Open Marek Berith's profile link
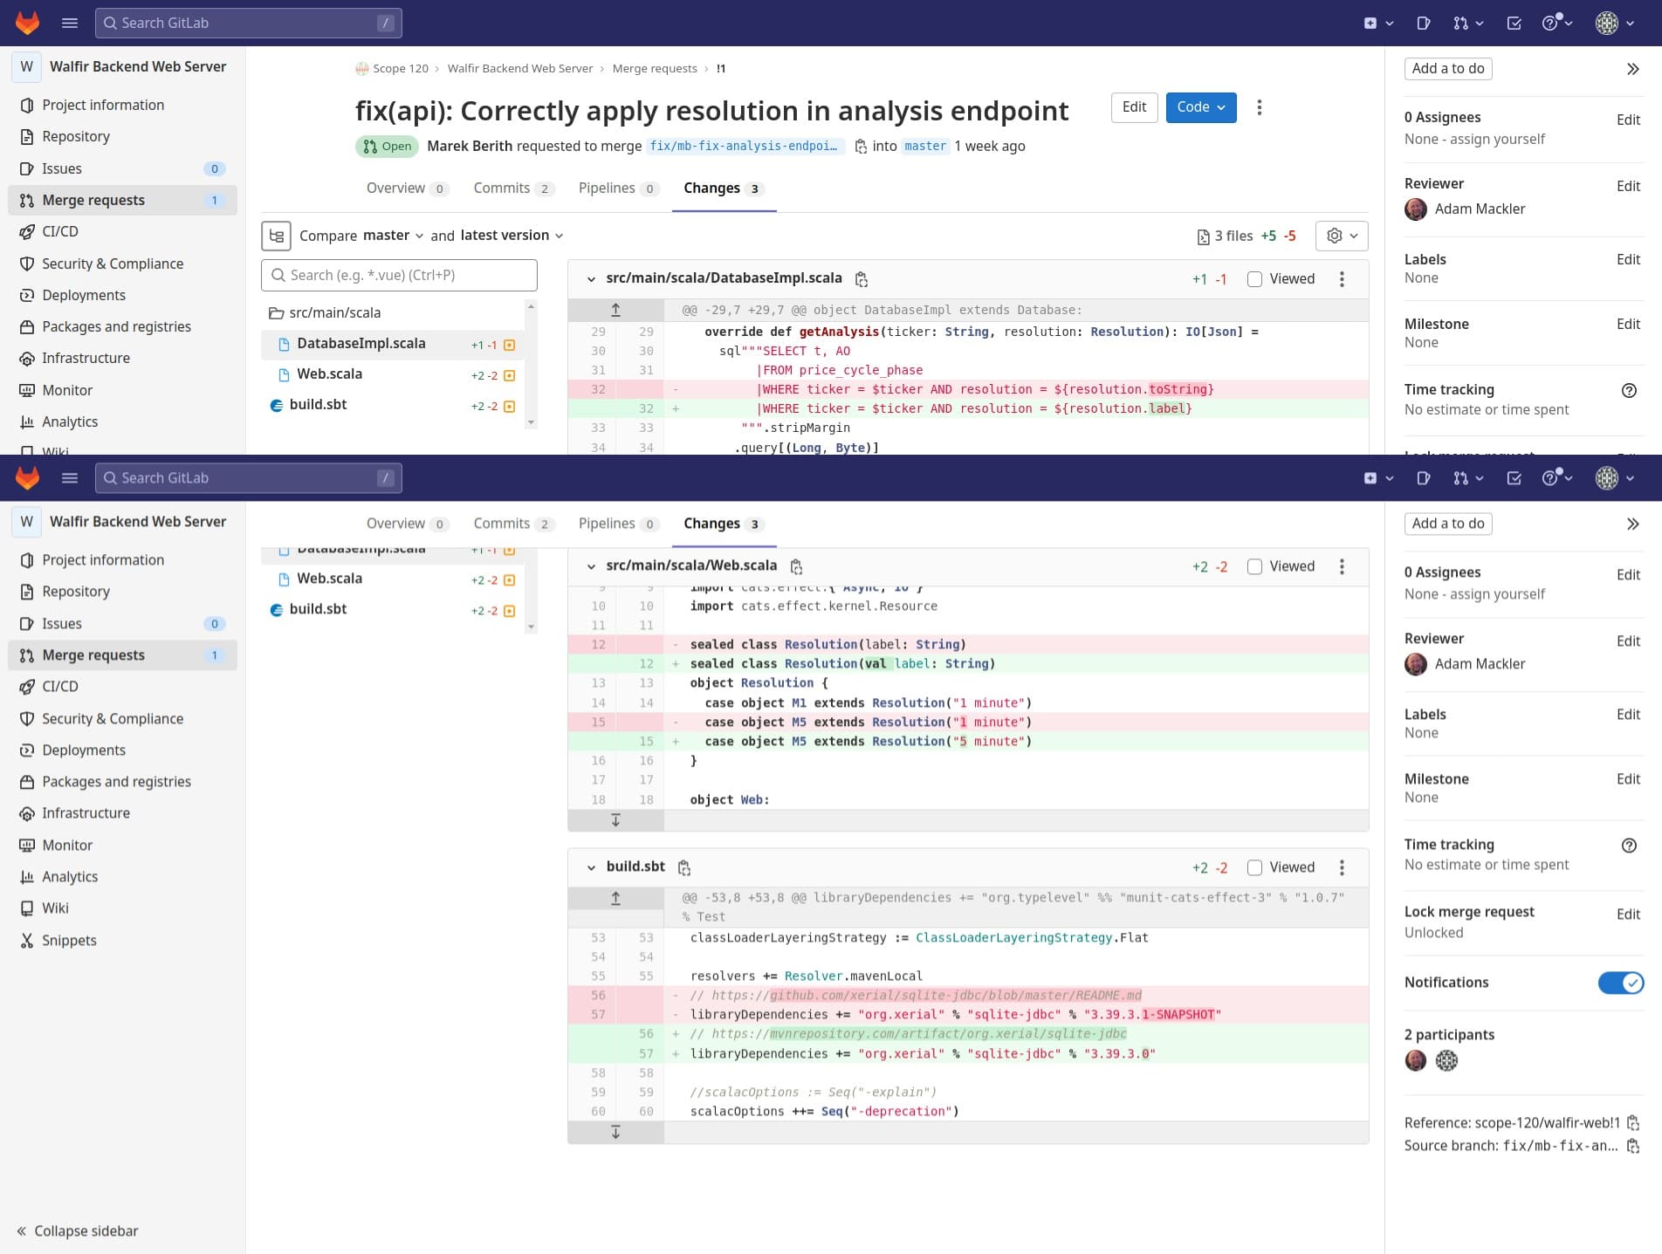Viewport: 1662px width, 1254px height. (x=470, y=147)
